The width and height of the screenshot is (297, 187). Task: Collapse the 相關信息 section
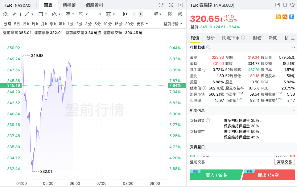coord(293,110)
